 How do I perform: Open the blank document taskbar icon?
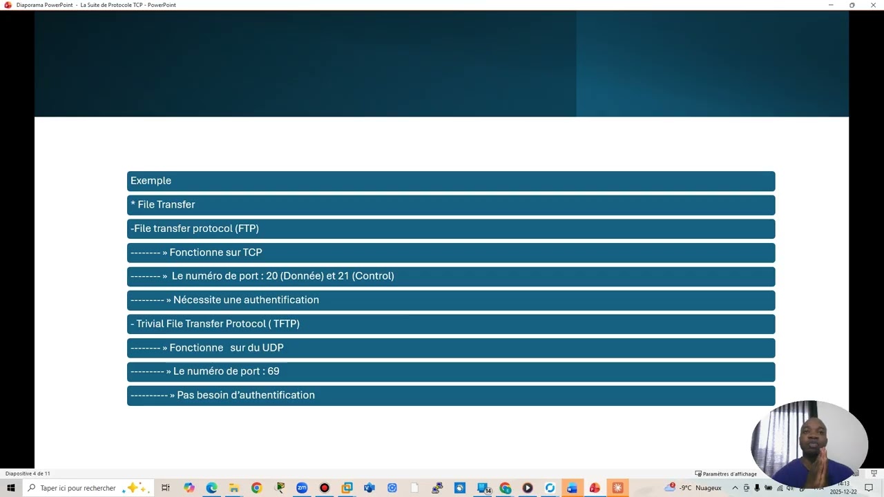[x=414, y=488]
